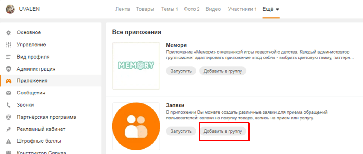Click the UVALEN group name
The width and height of the screenshot is (363, 154).
[x=29, y=9]
